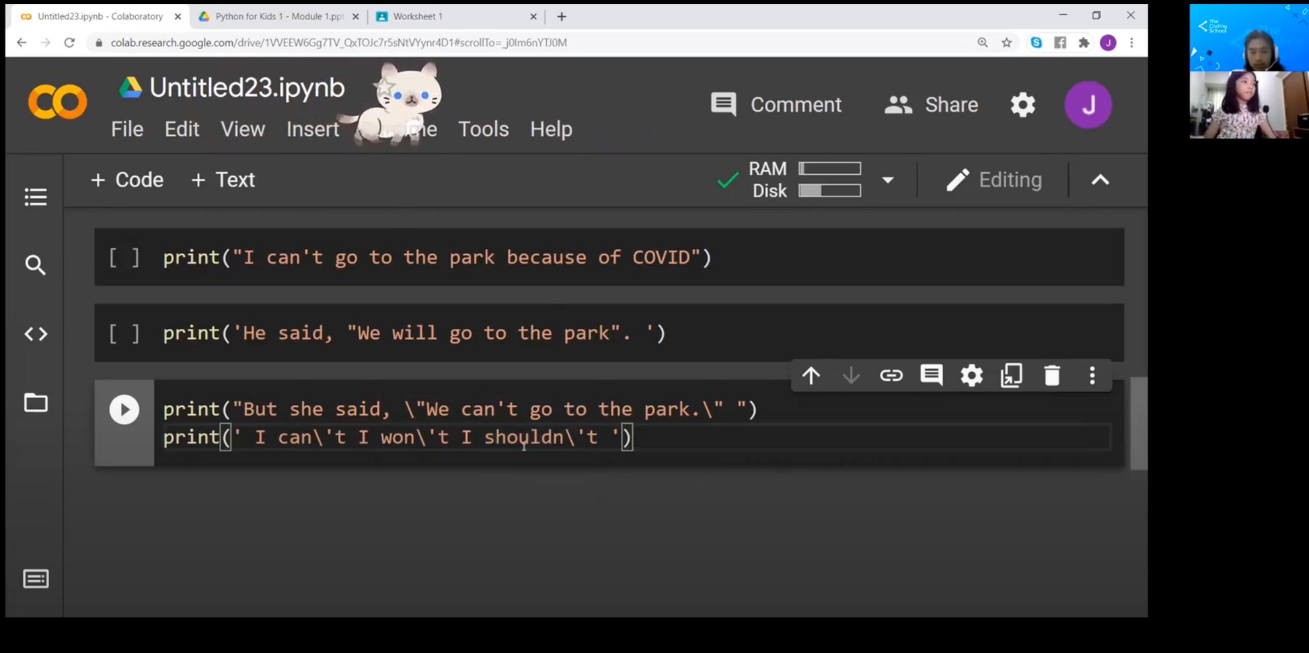Screen dimensions: 1309x653
Task: Open the find and replace search panel
Action: coord(36,265)
